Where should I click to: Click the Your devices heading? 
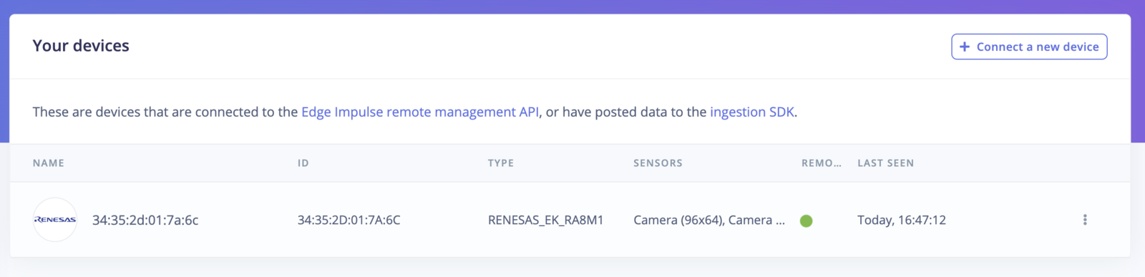click(x=81, y=46)
